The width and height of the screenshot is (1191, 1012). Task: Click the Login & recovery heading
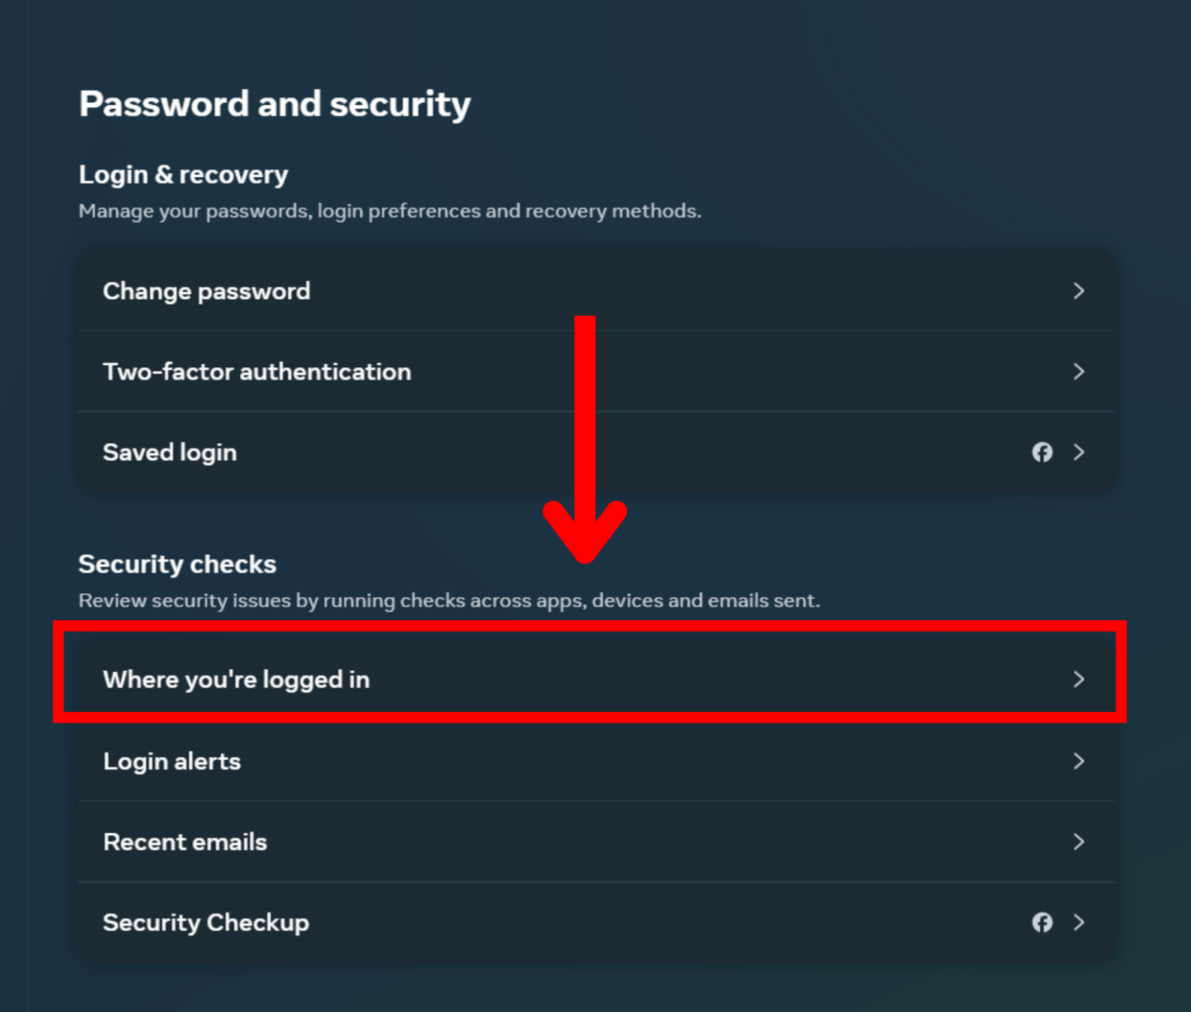183,174
